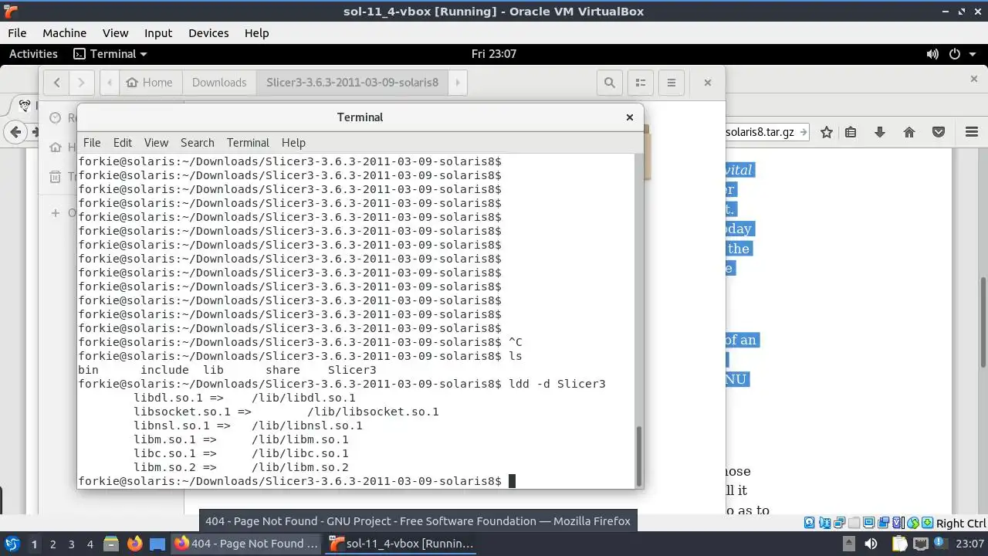Open the VirtualBox Input menu

[158, 33]
